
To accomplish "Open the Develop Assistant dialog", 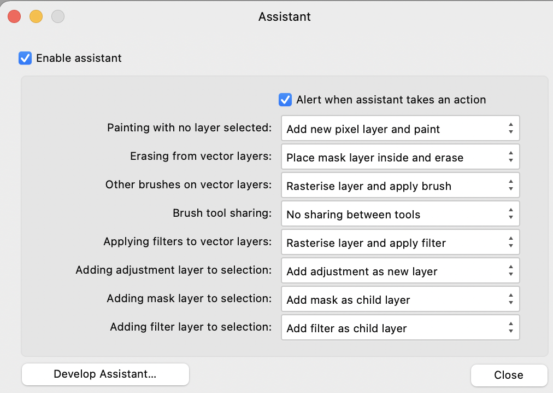I will 105,374.
